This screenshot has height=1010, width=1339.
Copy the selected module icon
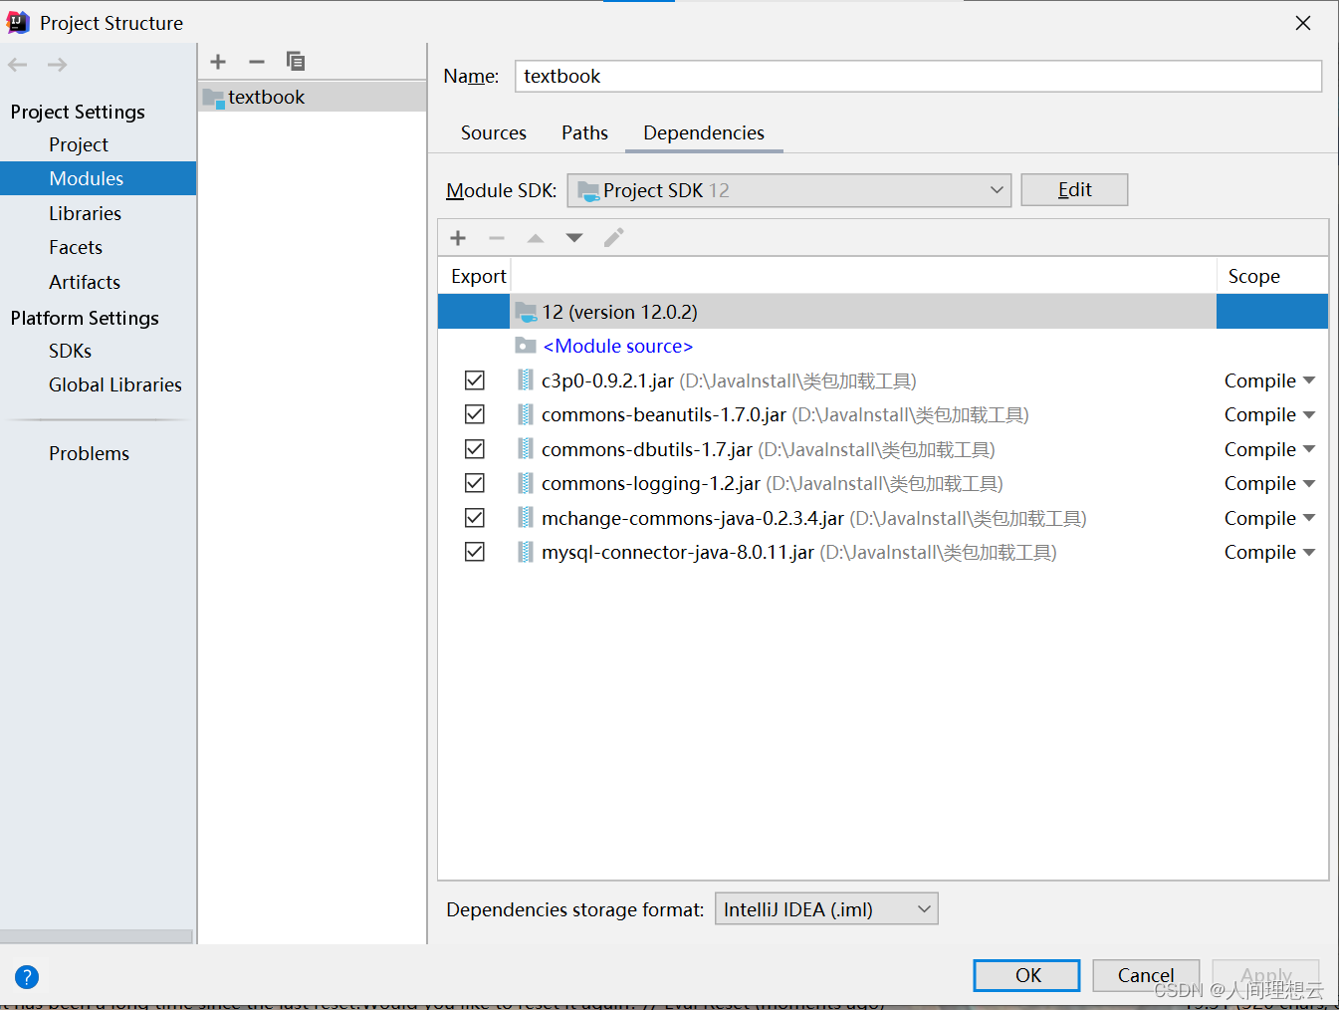pos(296,62)
